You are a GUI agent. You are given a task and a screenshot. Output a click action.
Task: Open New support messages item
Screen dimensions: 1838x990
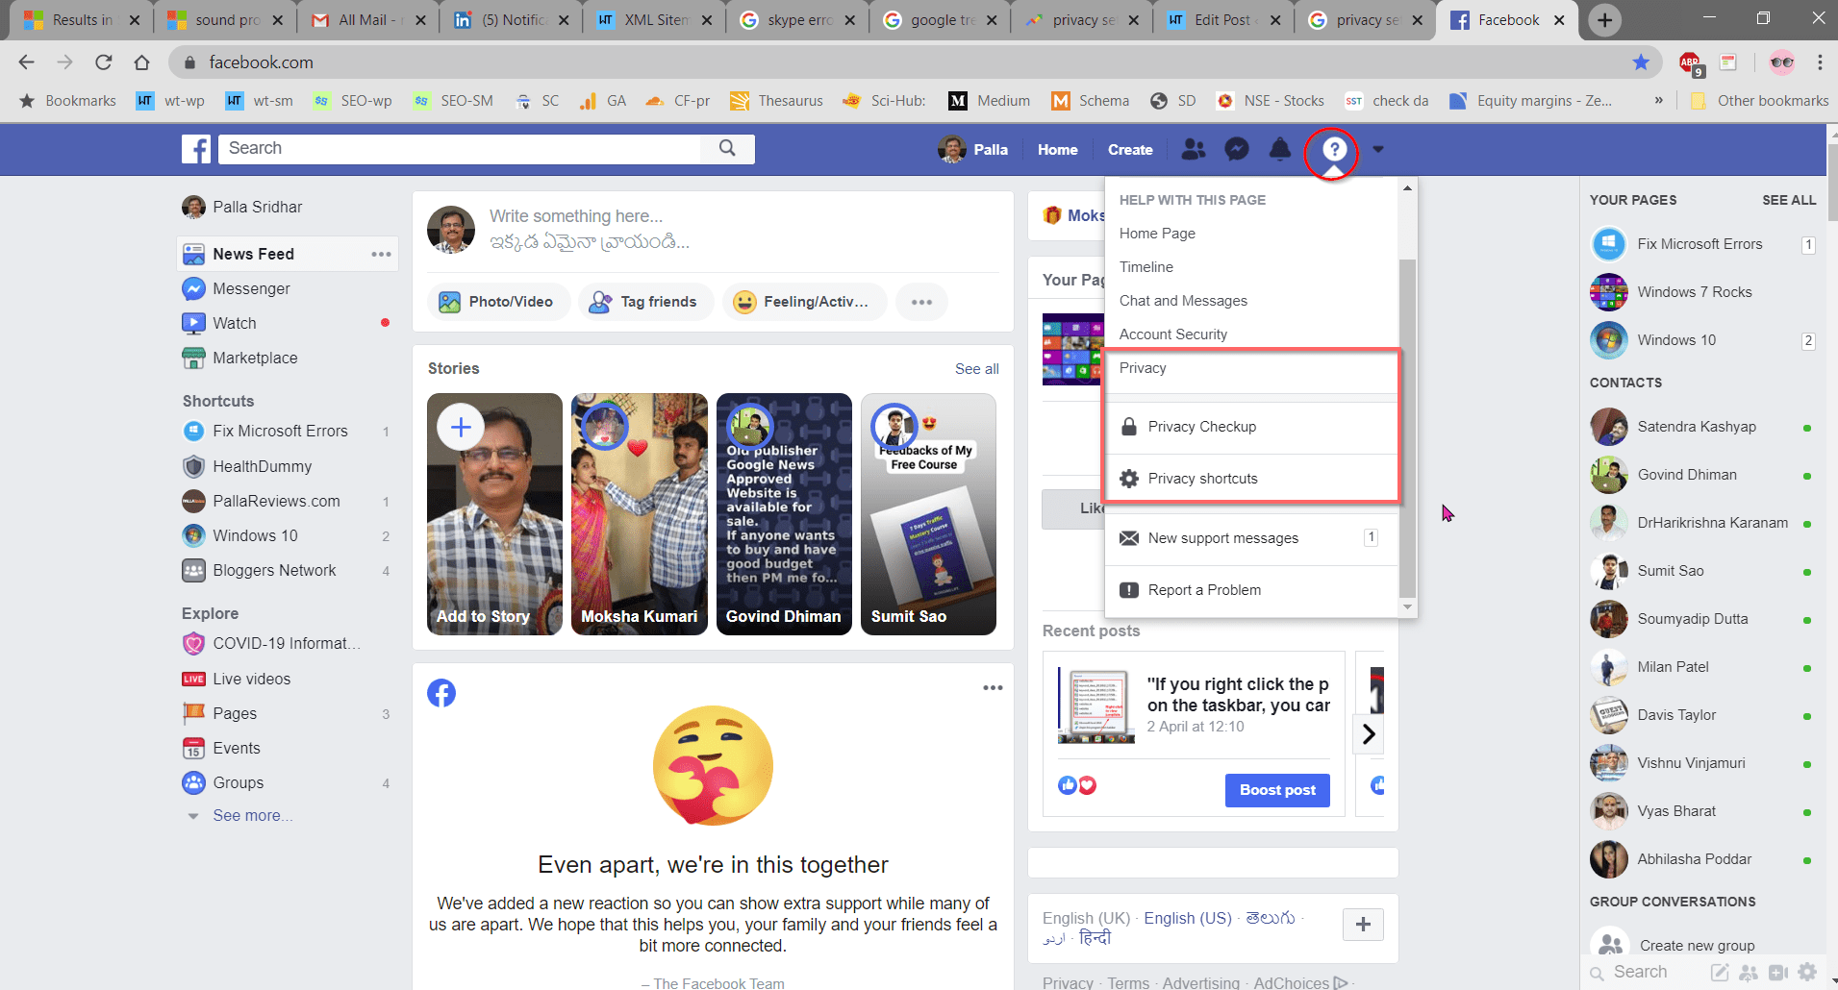tap(1251, 538)
